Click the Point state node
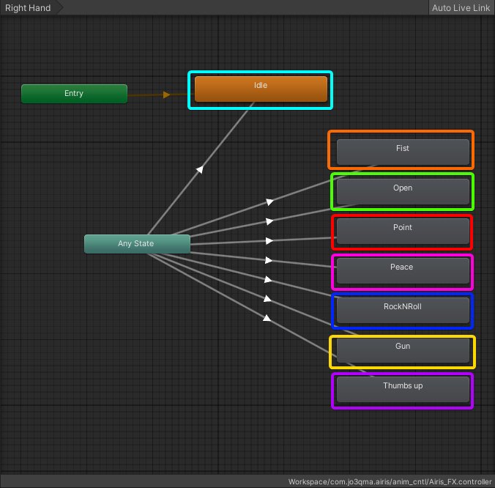Viewport: 495px width, 488px height. 402,231
